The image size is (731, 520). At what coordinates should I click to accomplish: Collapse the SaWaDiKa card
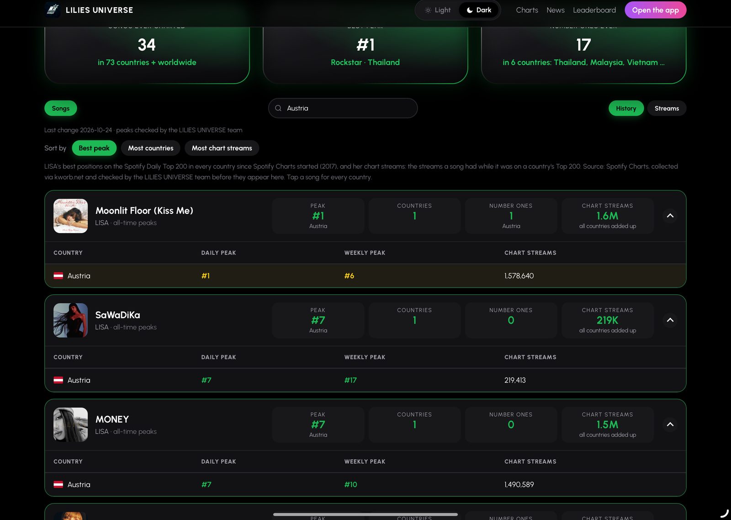(670, 320)
